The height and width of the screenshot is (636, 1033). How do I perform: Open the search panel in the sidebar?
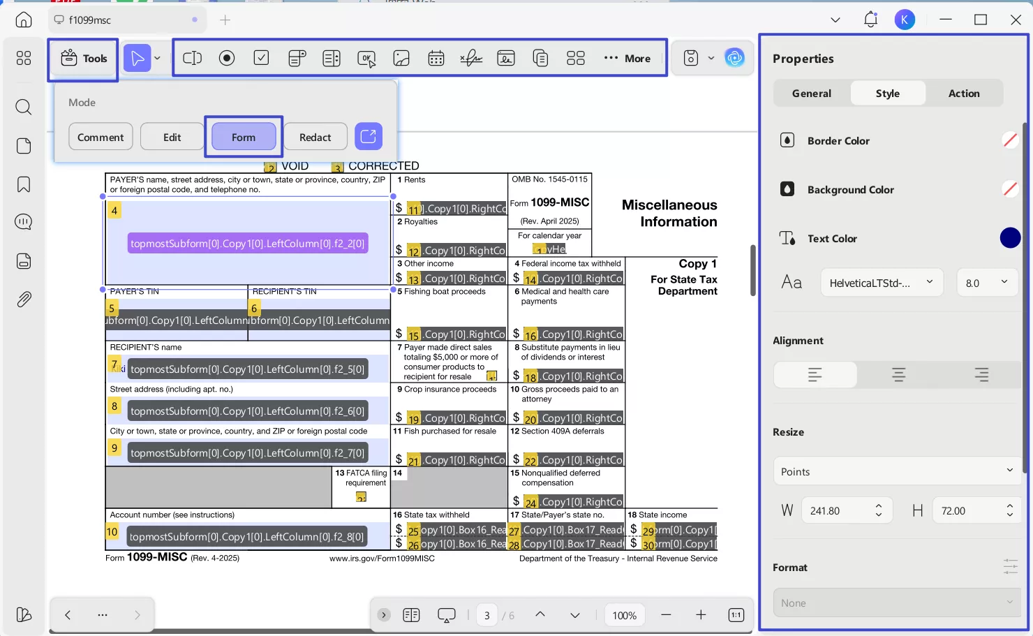pos(23,107)
